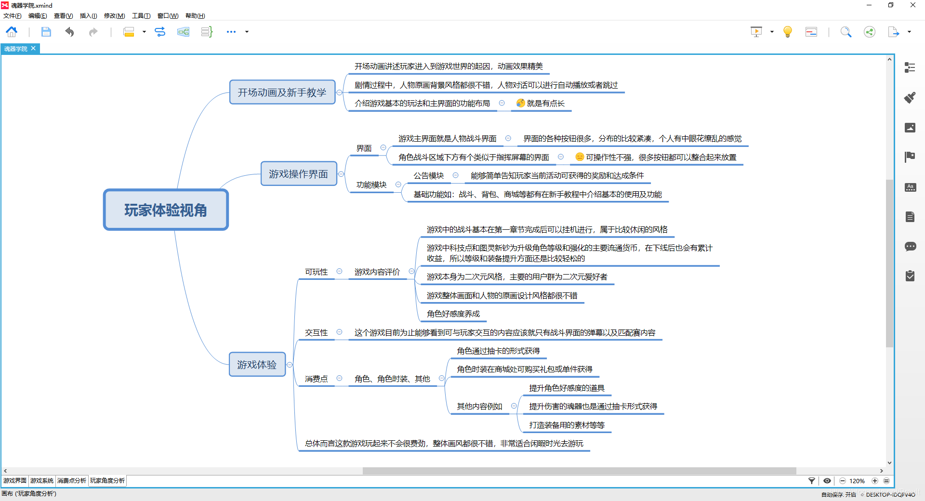Open the 插入 menu
The width and height of the screenshot is (925, 501).
pos(88,16)
